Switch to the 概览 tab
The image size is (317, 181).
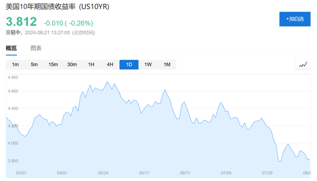pos(11,48)
